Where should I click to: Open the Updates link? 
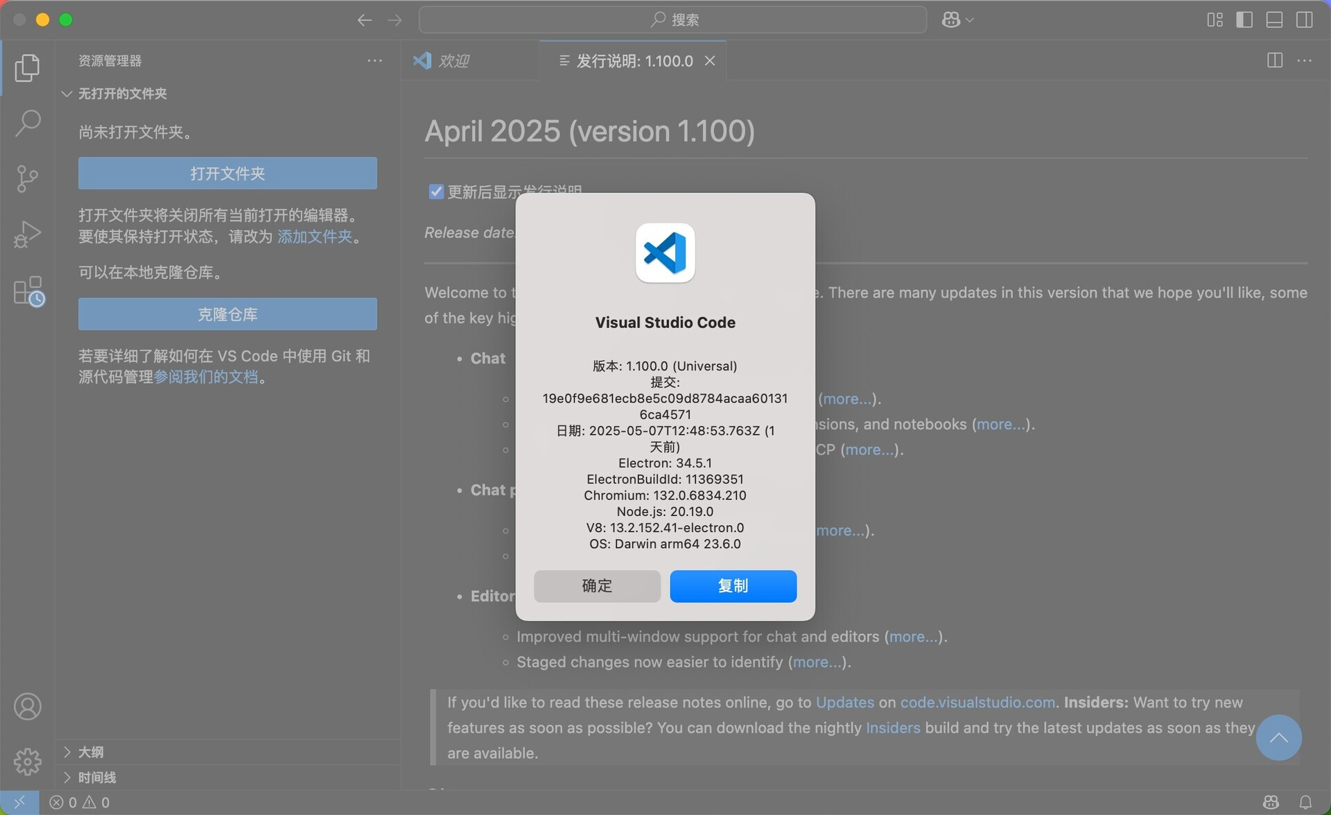845,702
